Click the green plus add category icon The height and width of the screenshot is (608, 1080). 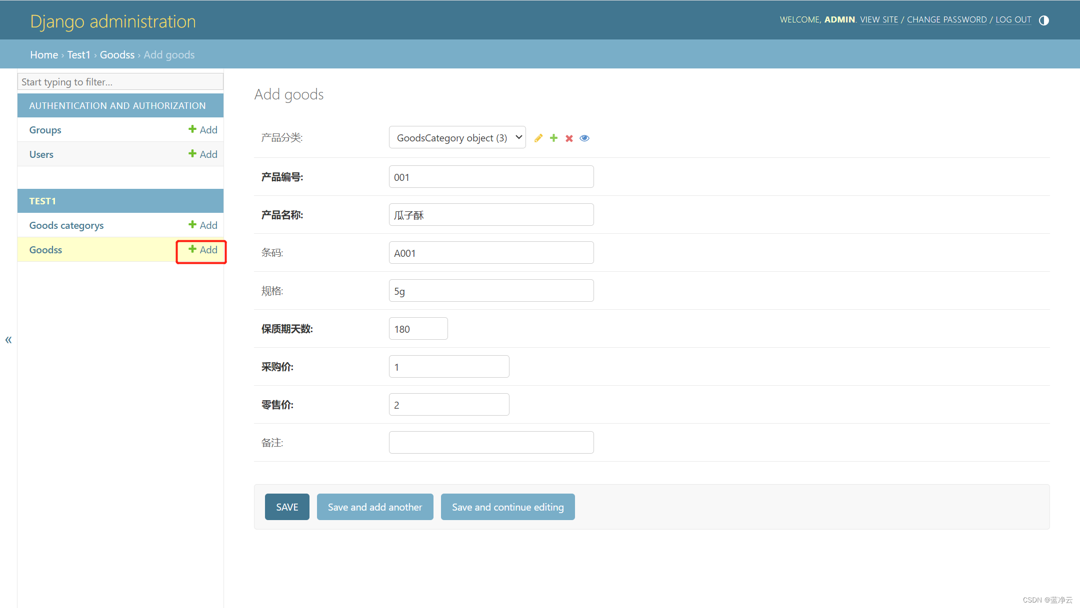[553, 138]
